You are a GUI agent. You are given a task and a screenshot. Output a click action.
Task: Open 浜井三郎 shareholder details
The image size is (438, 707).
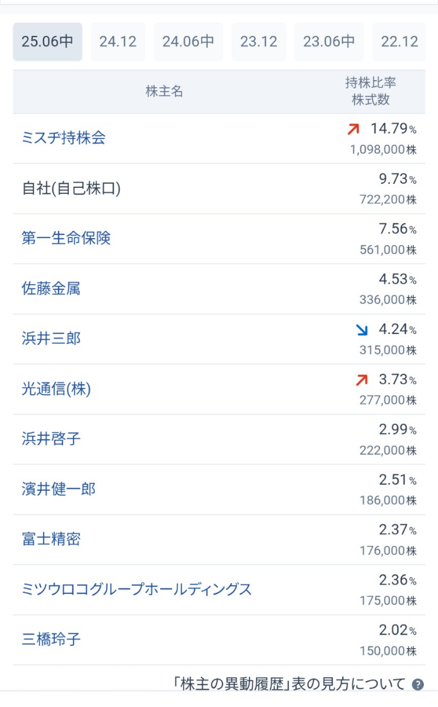tap(51, 339)
